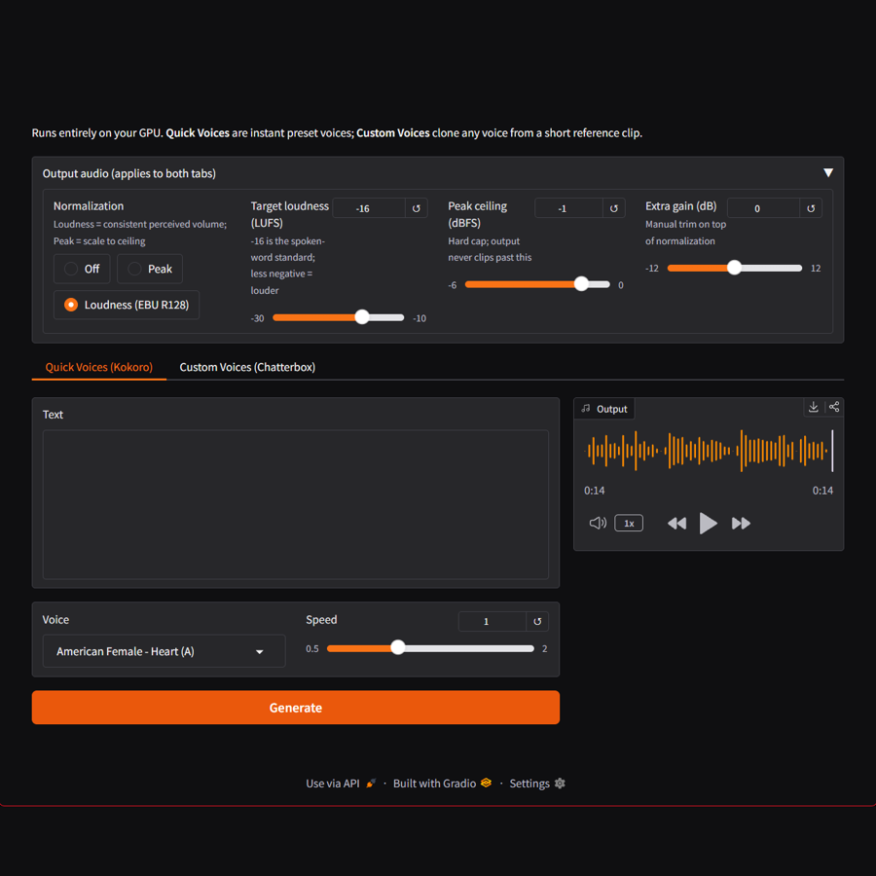Change the 1x playback speed

(629, 523)
